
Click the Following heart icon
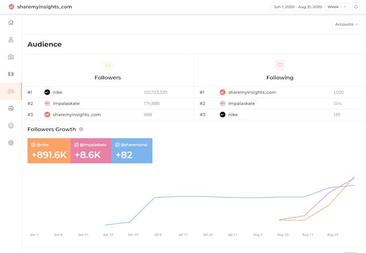[280, 65]
